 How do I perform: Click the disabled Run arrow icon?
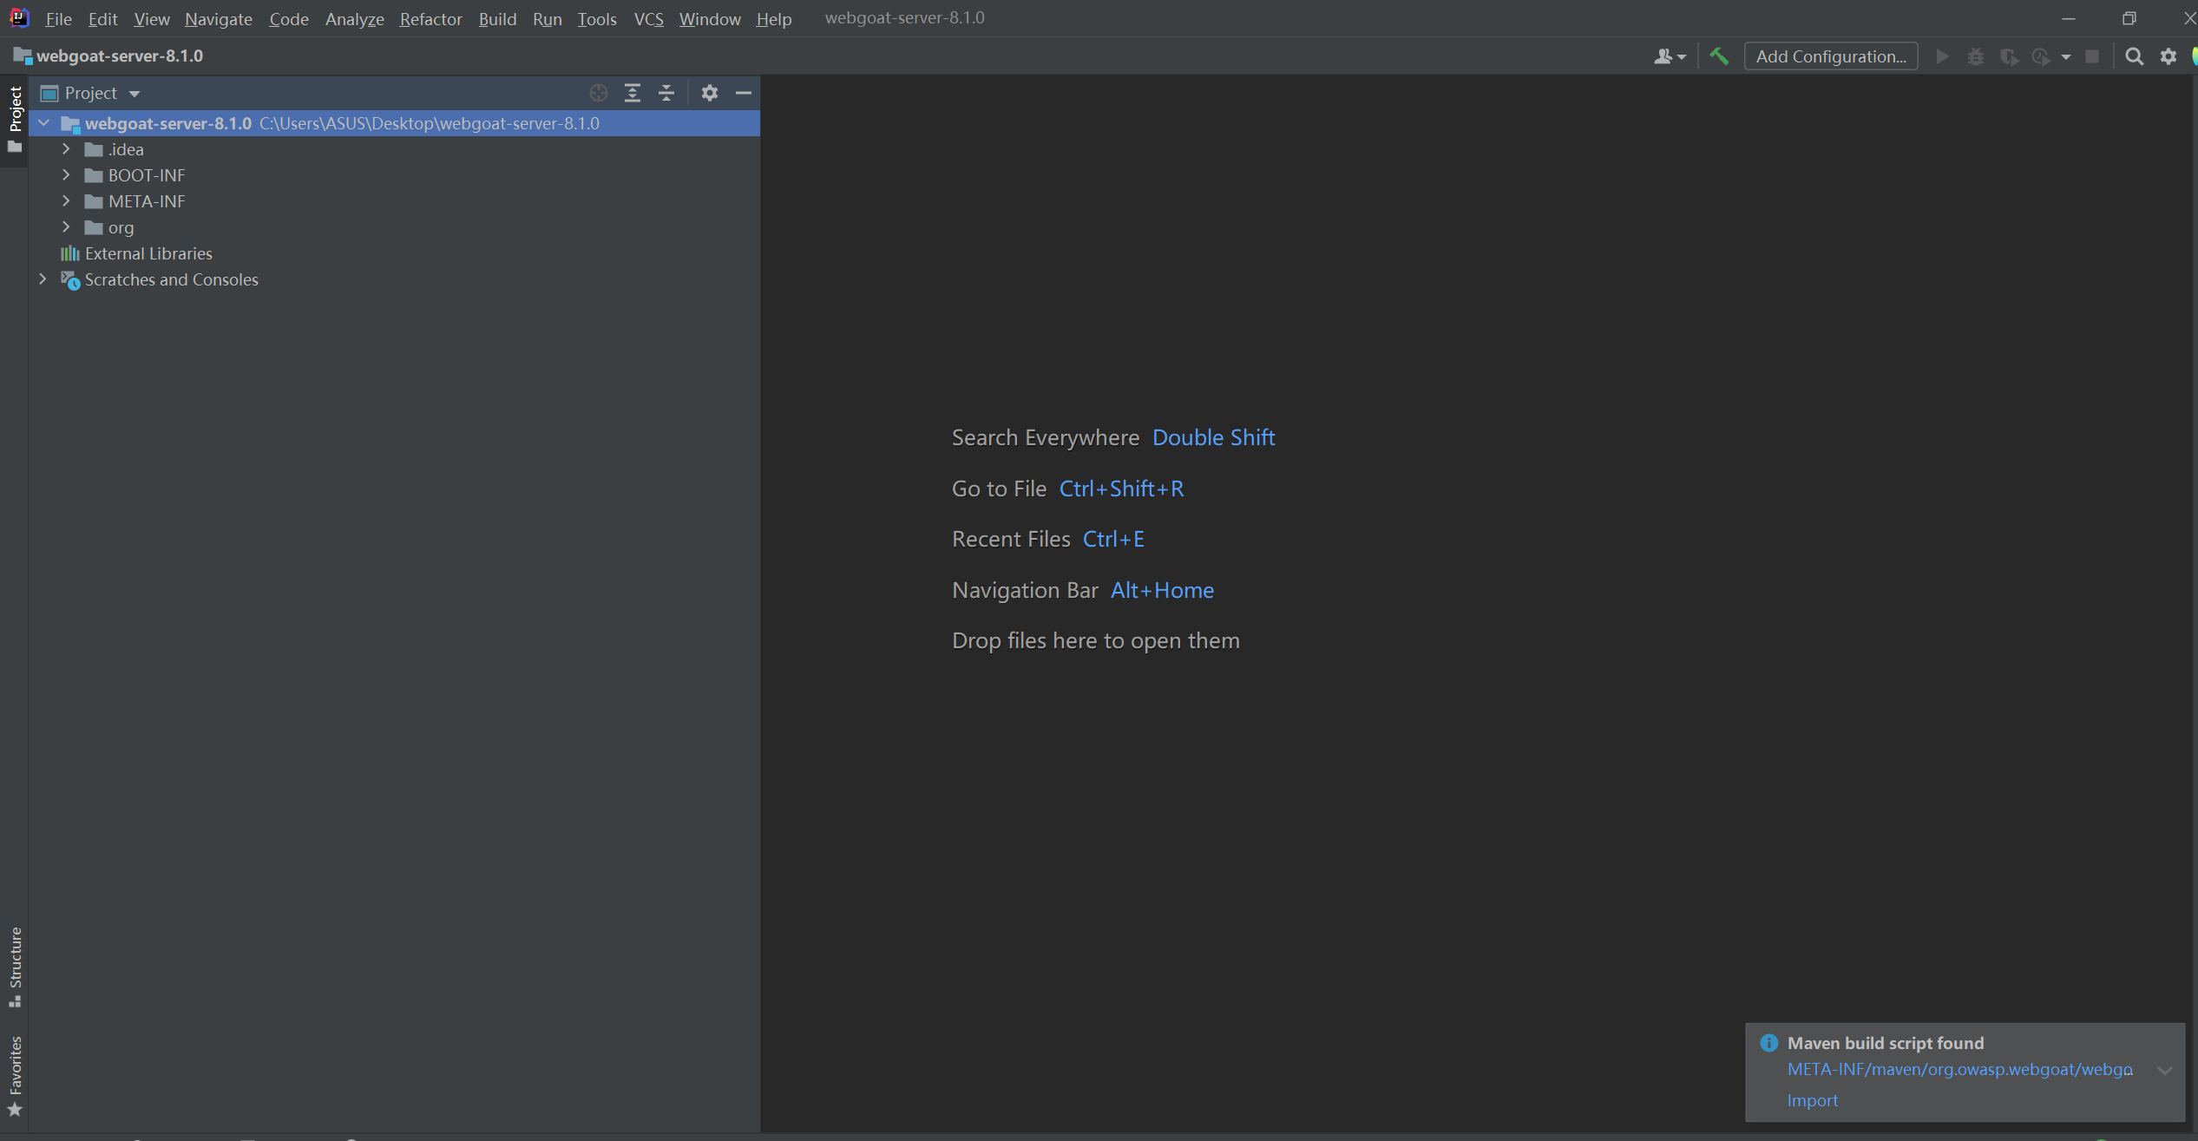pyautogui.click(x=1943, y=56)
